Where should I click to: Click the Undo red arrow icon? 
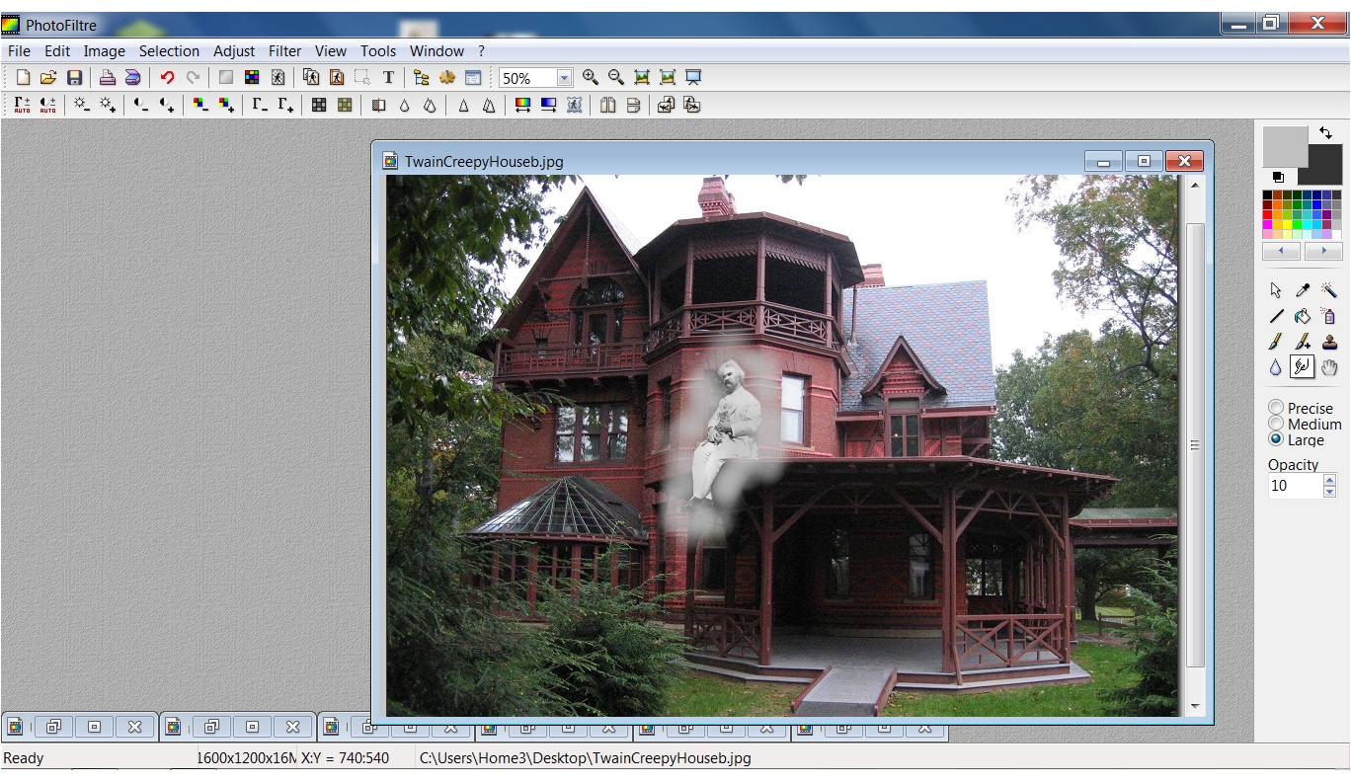point(167,78)
